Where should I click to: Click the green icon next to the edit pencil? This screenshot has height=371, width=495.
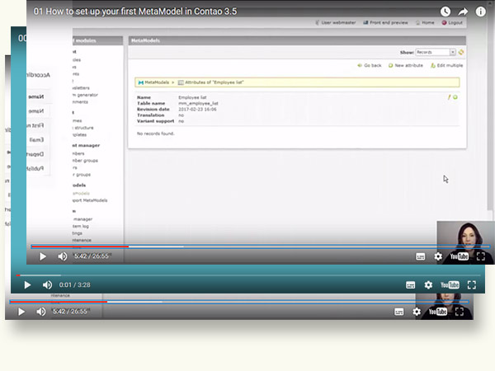455,97
